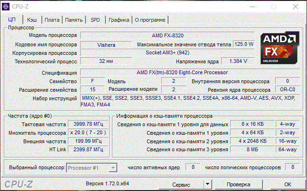
Task: Confirm with the OK button
Action: pos(288,184)
